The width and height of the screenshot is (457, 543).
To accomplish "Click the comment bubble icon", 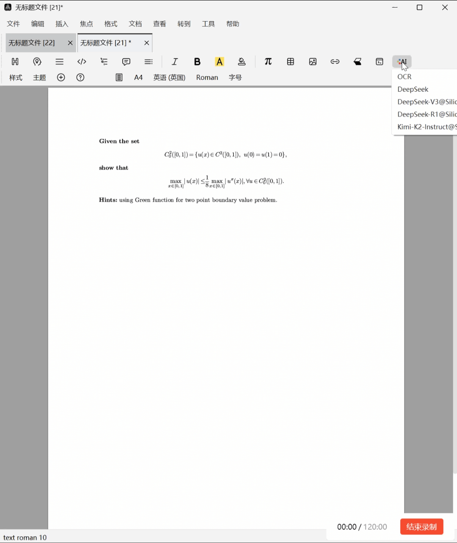I will point(126,62).
